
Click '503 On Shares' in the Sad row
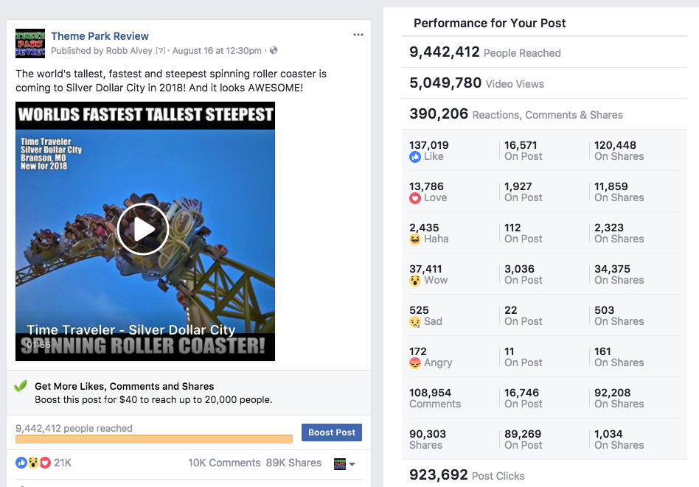[x=619, y=315]
